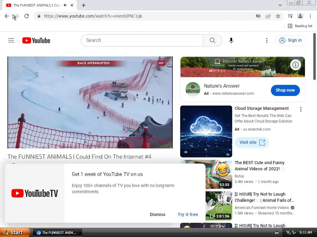317x237 pixels.
Task: Open Try Not to Laugh Challenge Animal Fails title
Action: [x=264, y=197]
